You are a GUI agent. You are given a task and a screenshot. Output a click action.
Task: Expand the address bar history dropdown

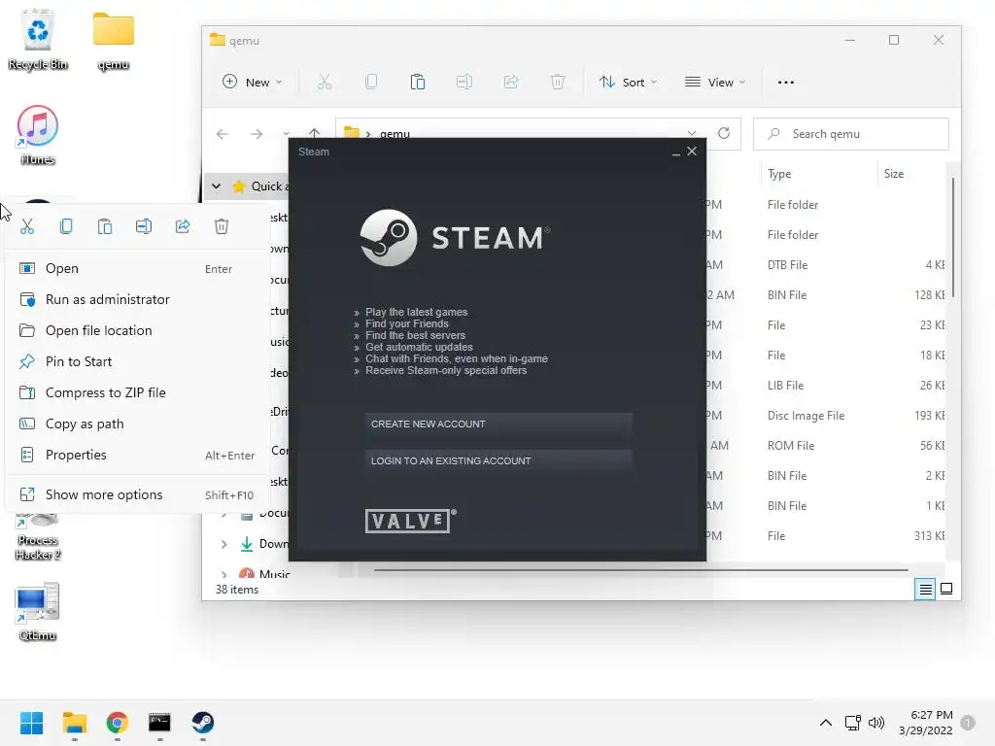pos(692,134)
